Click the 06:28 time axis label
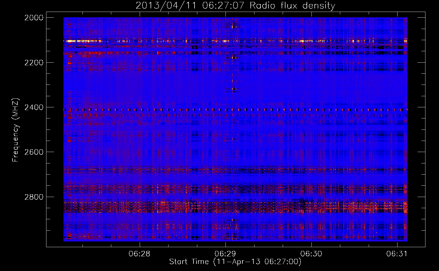The height and width of the screenshot is (271, 439). coord(139,254)
